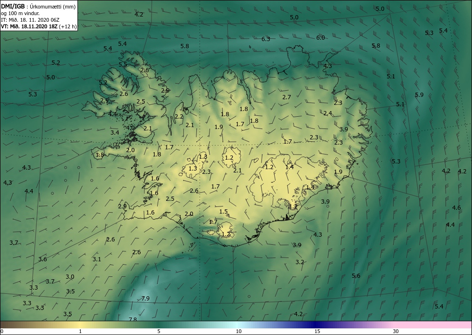Click the 6.0 value on the map
The width and height of the screenshot is (472, 335).
pos(320,38)
